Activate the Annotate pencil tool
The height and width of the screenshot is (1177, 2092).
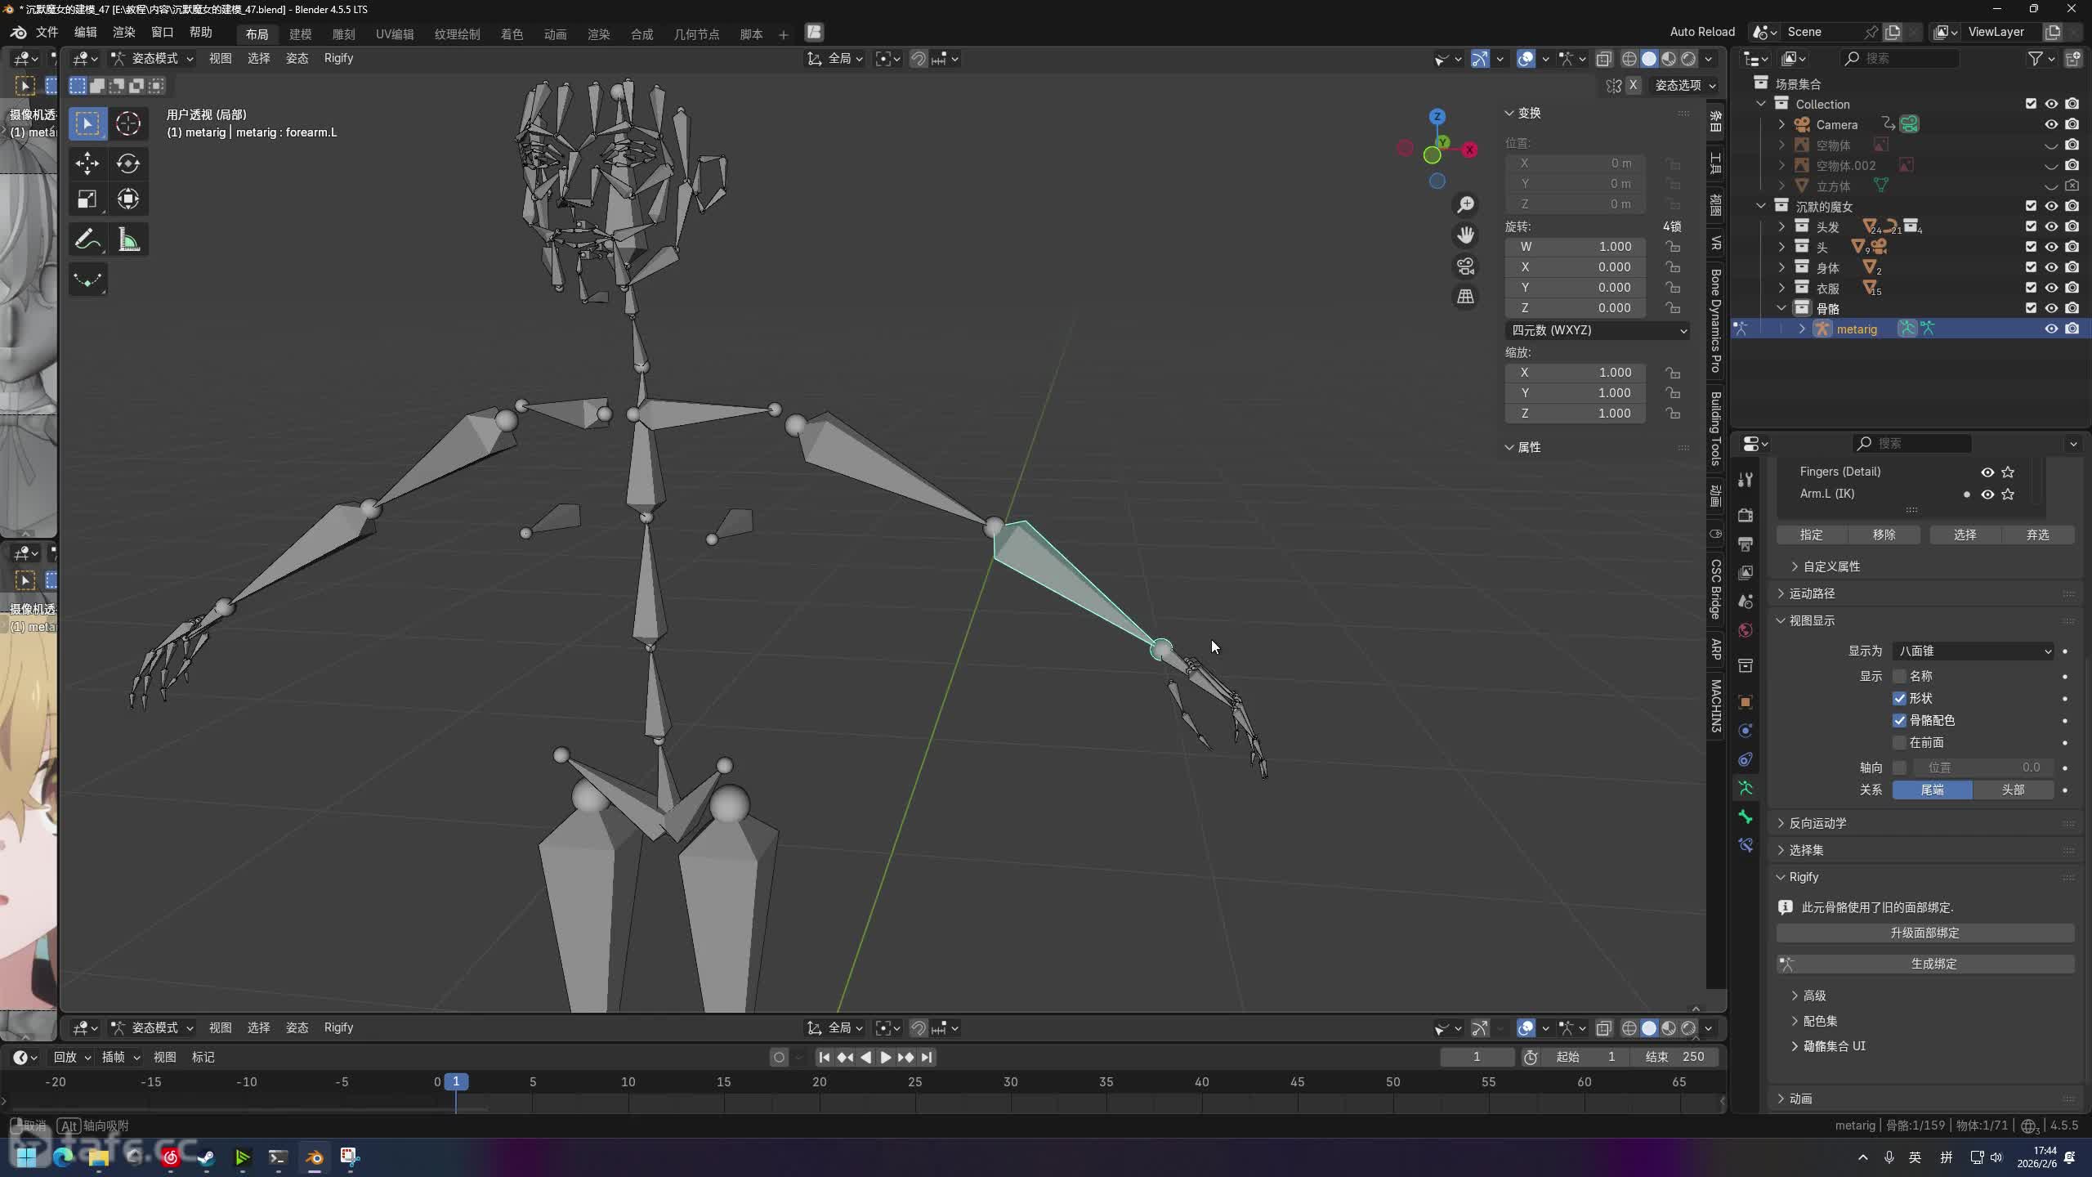point(87,240)
